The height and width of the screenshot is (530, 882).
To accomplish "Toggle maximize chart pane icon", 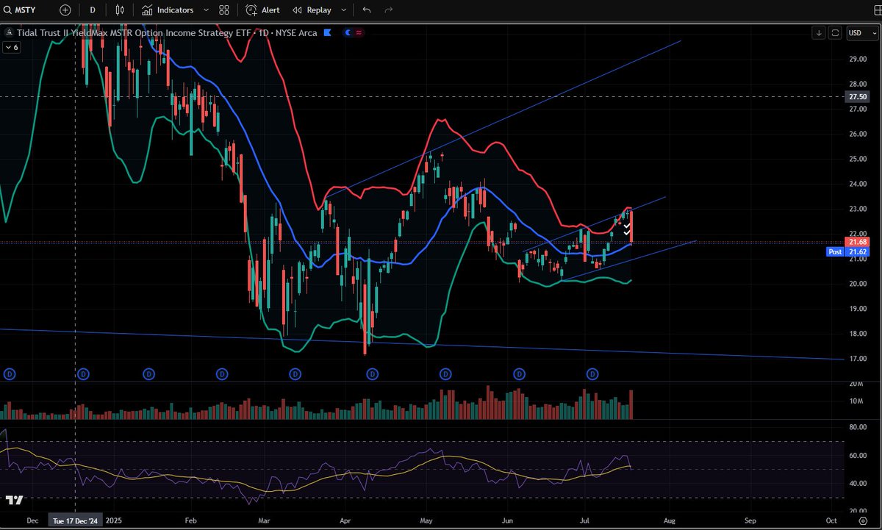I will coord(835,33).
